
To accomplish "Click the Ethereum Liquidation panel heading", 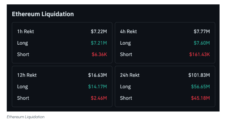I will click(x=43, y=14).
